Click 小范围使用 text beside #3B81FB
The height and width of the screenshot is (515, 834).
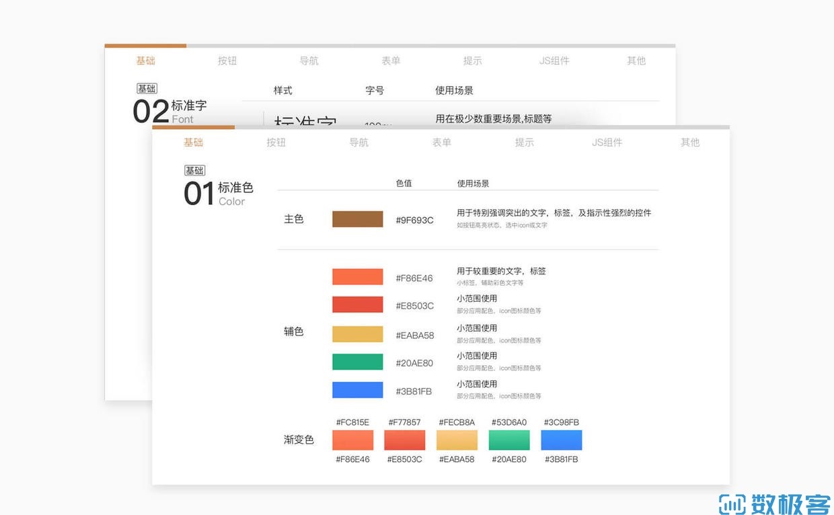(477, 384)
